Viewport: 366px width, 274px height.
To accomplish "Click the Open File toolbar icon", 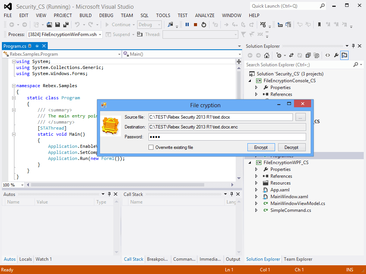I will (49, 25).
